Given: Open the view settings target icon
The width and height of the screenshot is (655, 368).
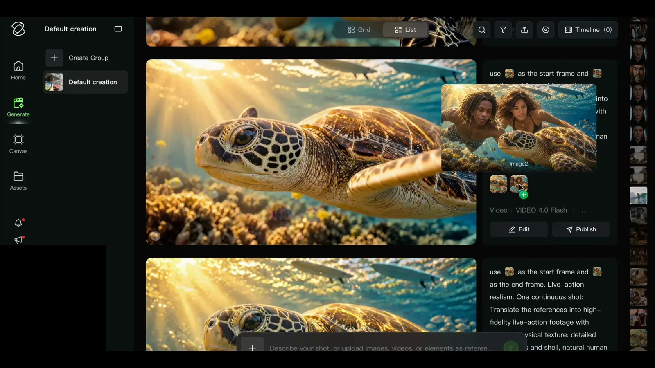Looking at the screenshot, I should [546, 30].
